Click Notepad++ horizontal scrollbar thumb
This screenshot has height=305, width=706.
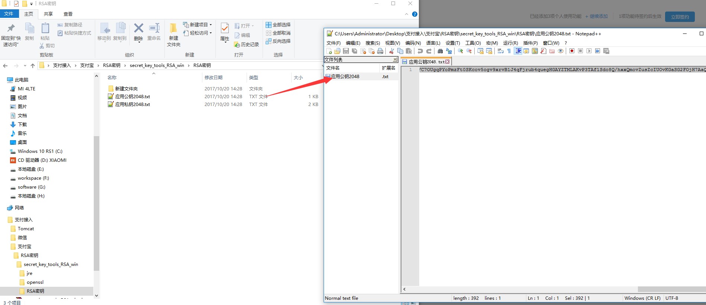pos(672,289)
